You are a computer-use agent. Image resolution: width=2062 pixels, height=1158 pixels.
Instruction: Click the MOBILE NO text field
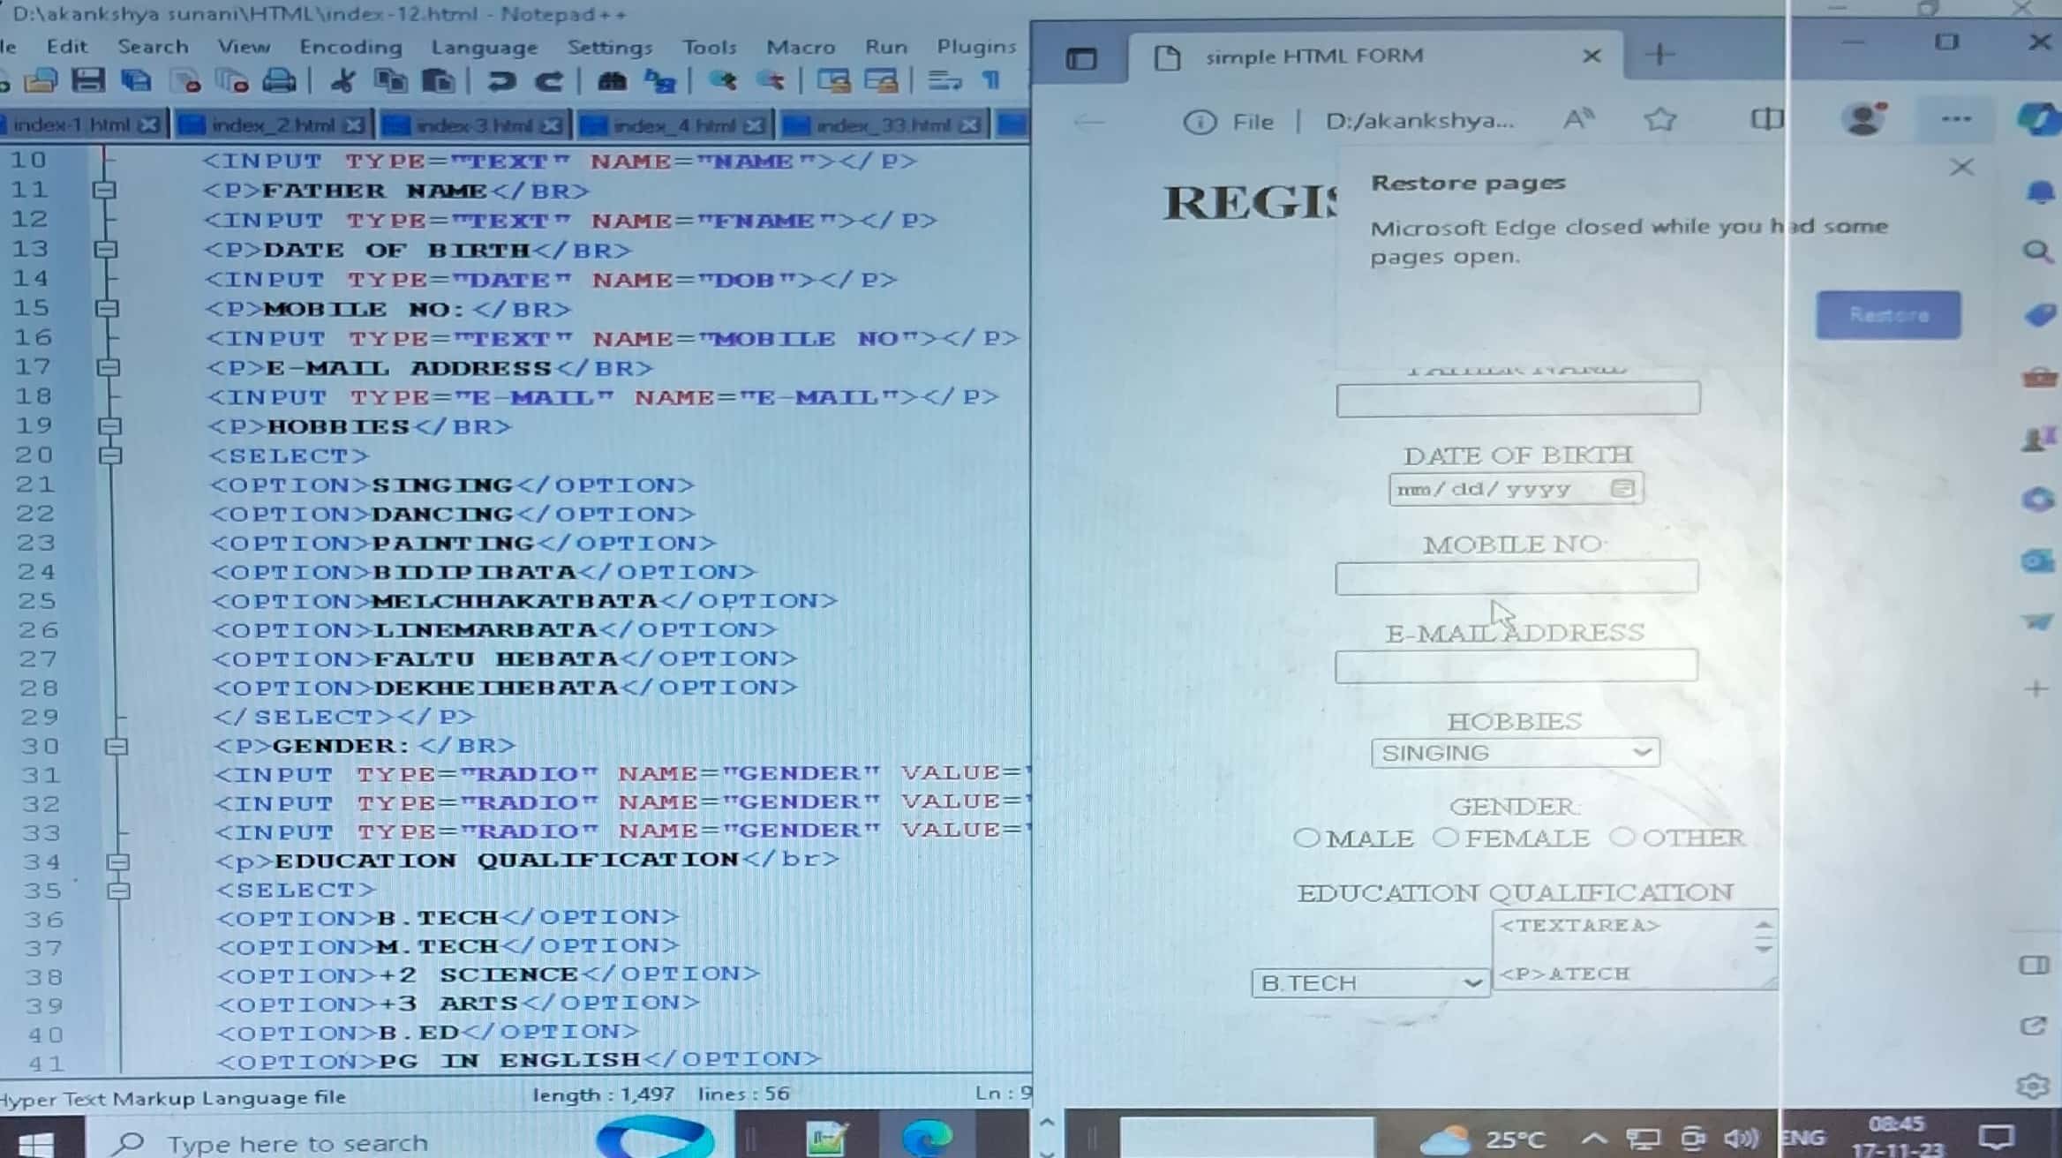[1516, 578]
